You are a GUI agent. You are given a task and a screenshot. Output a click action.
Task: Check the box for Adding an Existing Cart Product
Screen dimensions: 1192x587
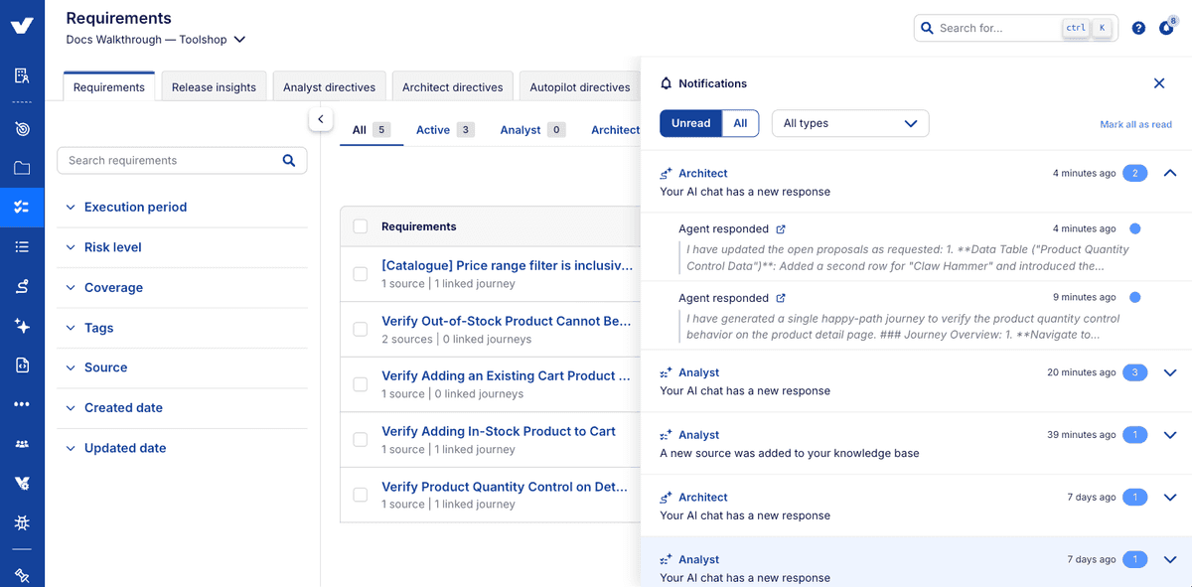(361, 384)
